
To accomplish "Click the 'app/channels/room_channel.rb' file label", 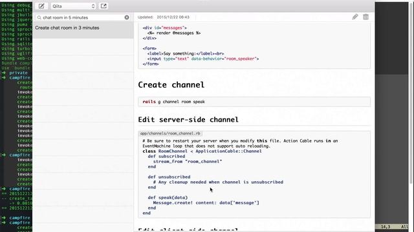I will pyautogui.click(x=170, y=133).
